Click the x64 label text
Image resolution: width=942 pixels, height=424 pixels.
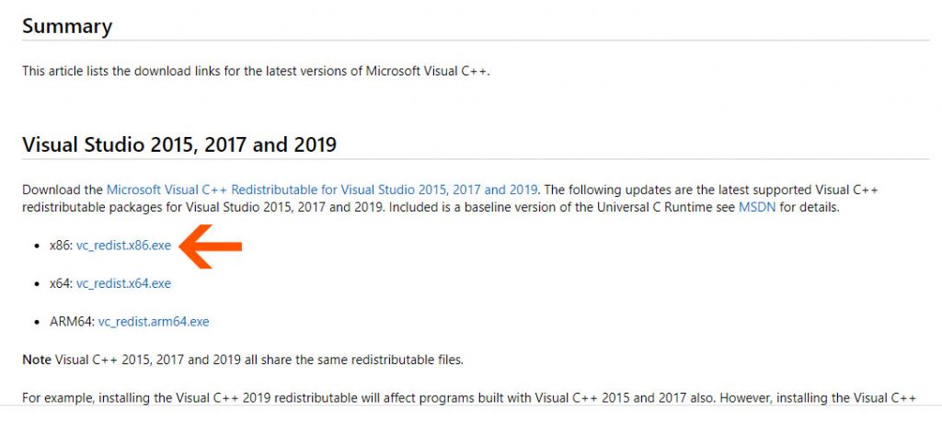62,283
